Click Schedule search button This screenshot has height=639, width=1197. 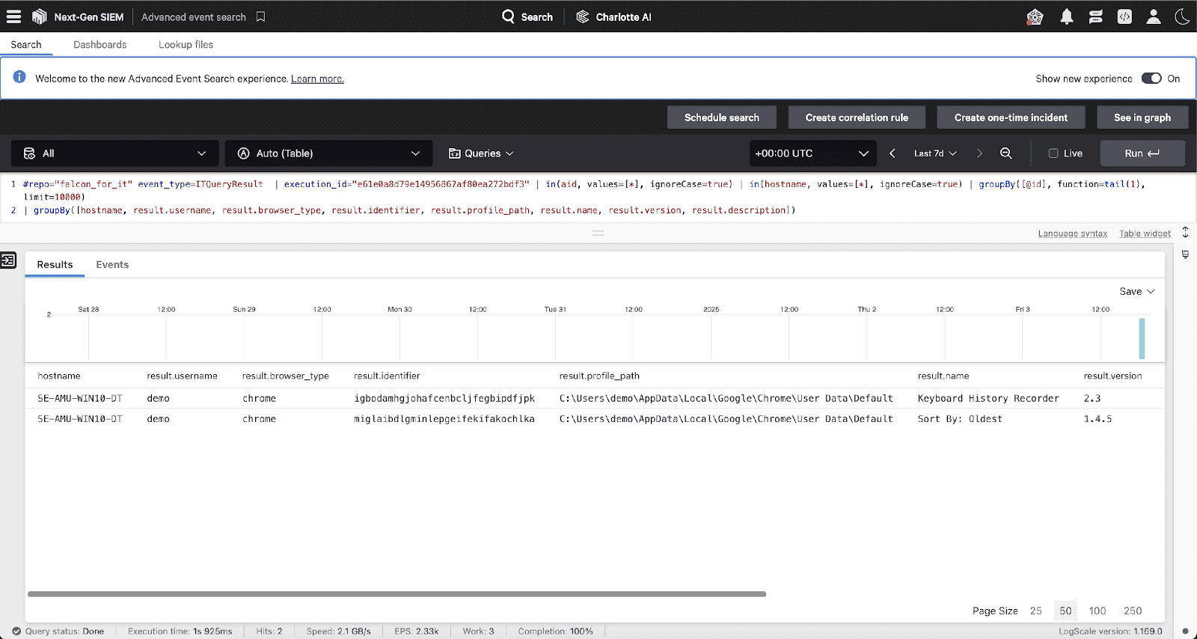[x=722, y=117]
